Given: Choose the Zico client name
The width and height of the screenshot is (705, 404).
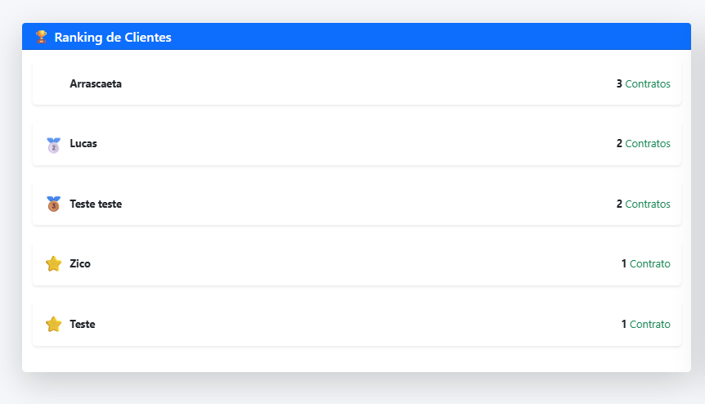Looking at the screenshot, I should click(x=80, y=264).
